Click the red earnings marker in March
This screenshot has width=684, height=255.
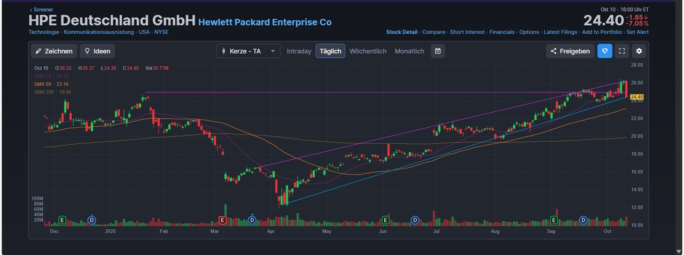click(x=223, y=220)
